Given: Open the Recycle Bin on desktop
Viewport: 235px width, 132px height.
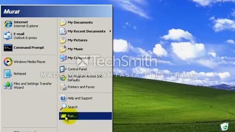Looking at the screenshot, I should [224, 126].
